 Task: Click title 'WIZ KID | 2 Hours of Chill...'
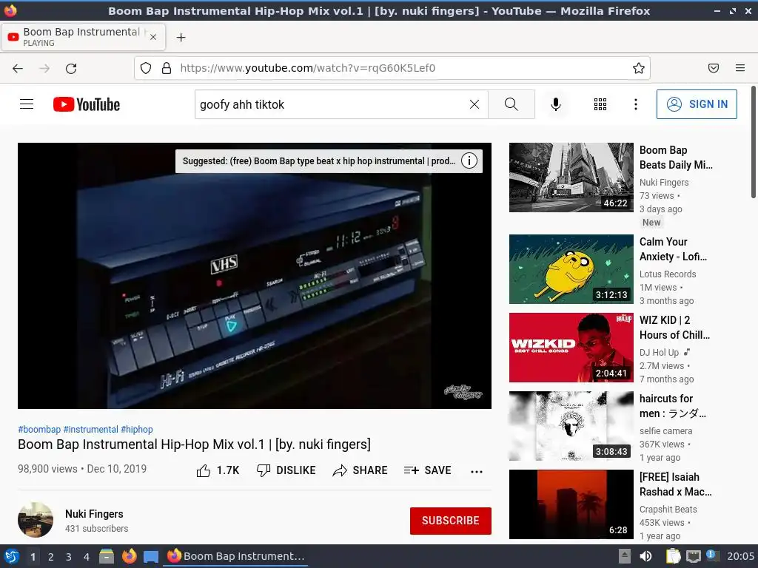674,328
